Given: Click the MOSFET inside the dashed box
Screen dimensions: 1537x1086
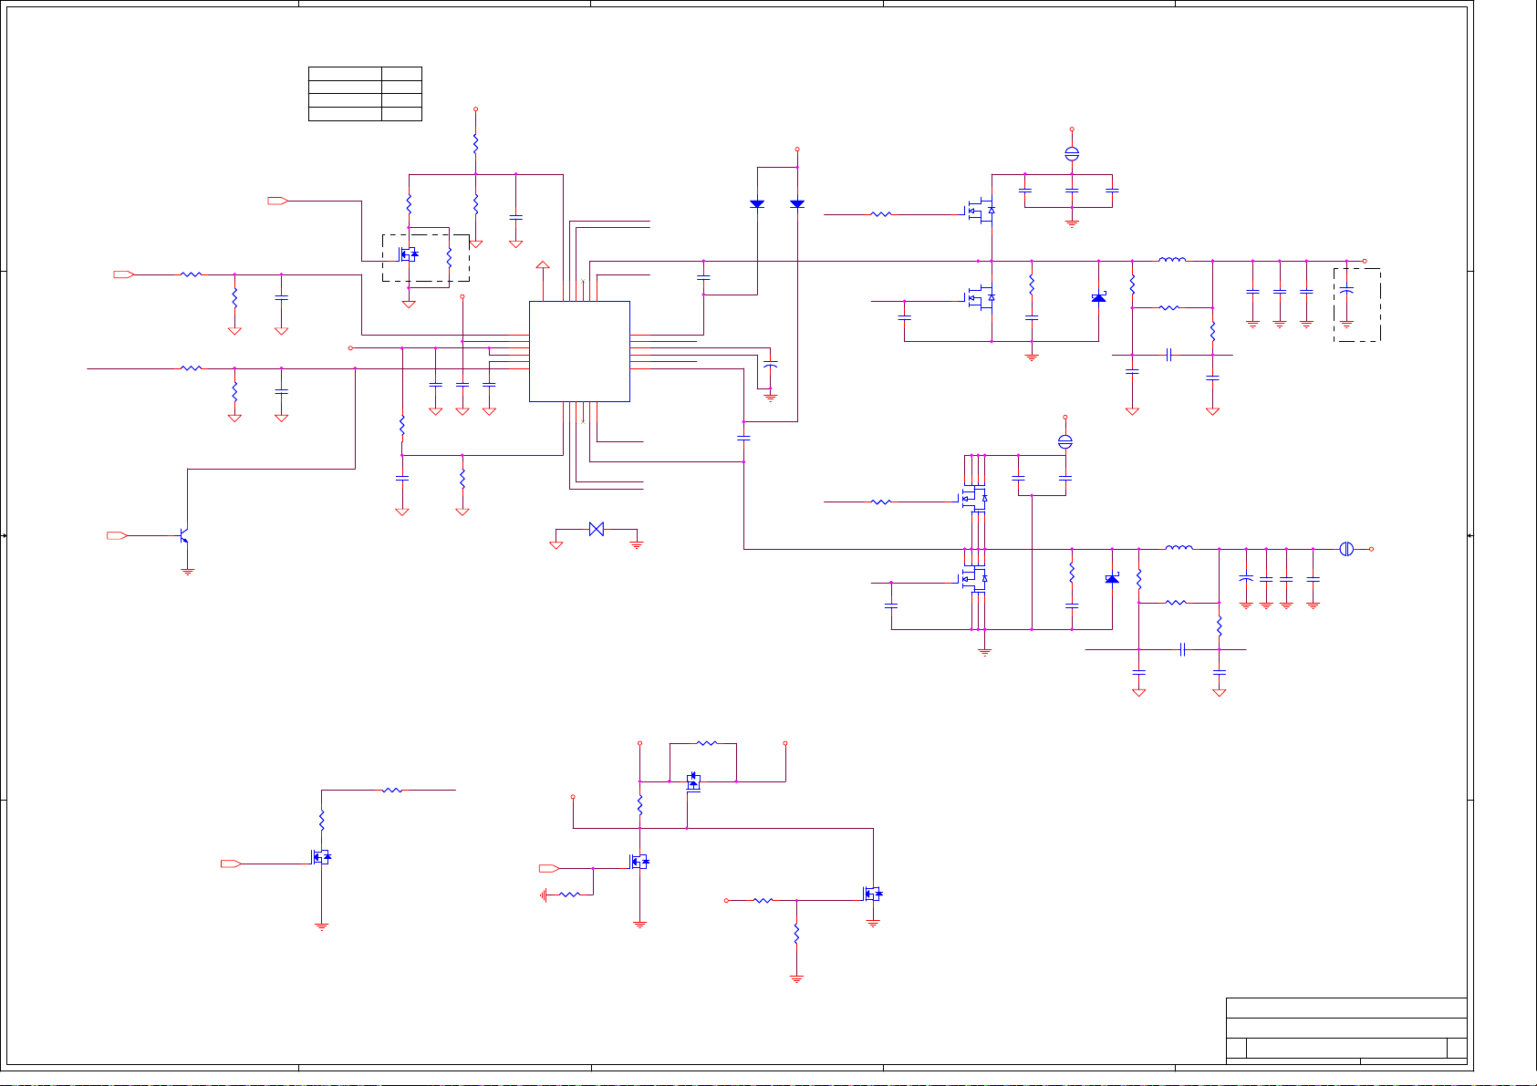Looking at the screenshot, I should click(409, 254).
